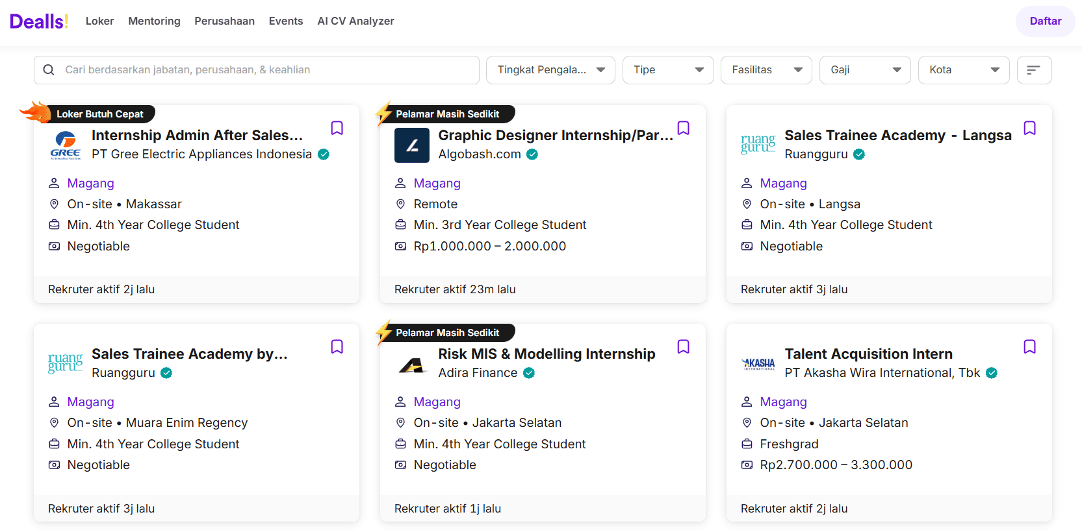Viewport: 1082px width, 532px height.
Task: Bookmark Talent Acquisition Intern job
Action: (1029, 346)
